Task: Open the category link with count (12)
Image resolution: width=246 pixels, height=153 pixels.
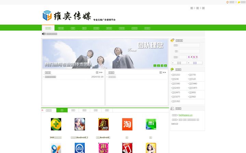Action: coord(192,79)
